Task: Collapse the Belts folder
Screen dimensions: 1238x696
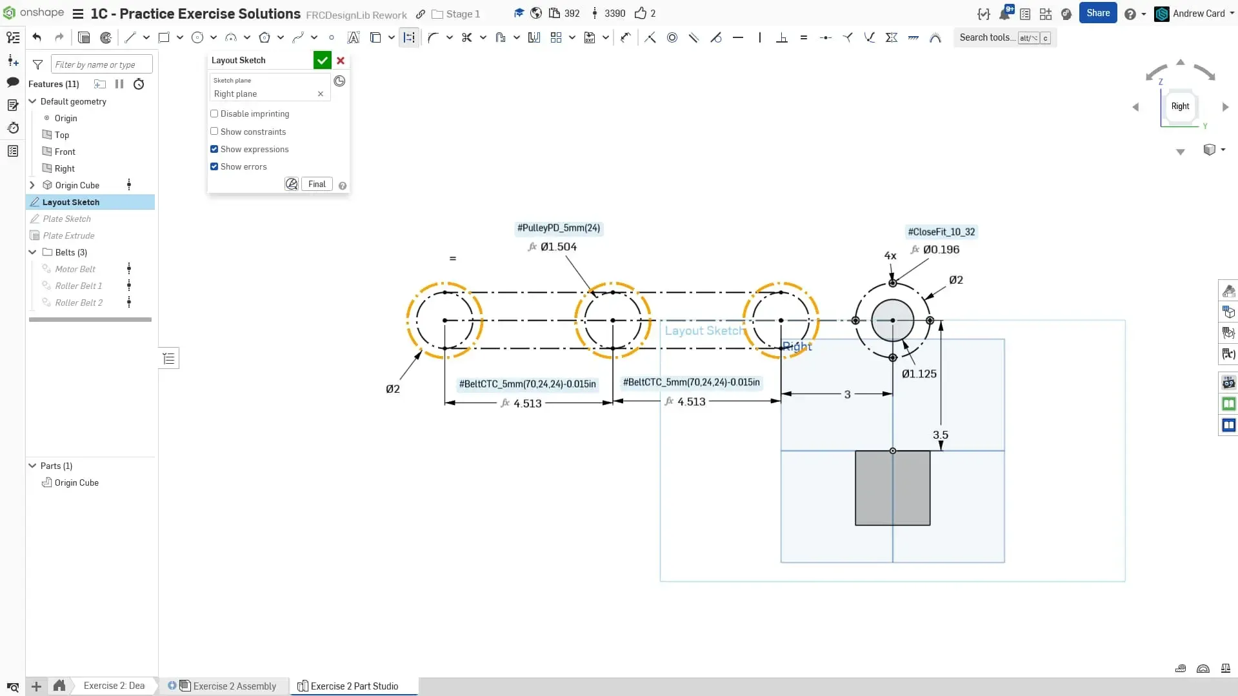Action: point(32,252)
